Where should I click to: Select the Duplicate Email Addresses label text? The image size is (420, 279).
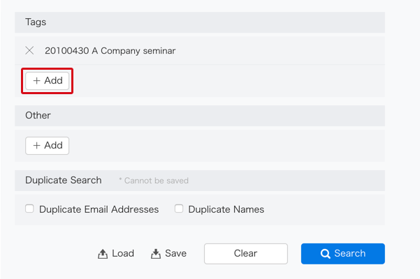point(99,209)
